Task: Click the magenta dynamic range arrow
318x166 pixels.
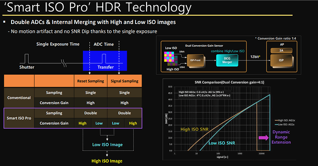Action: [x=264, y=138]
